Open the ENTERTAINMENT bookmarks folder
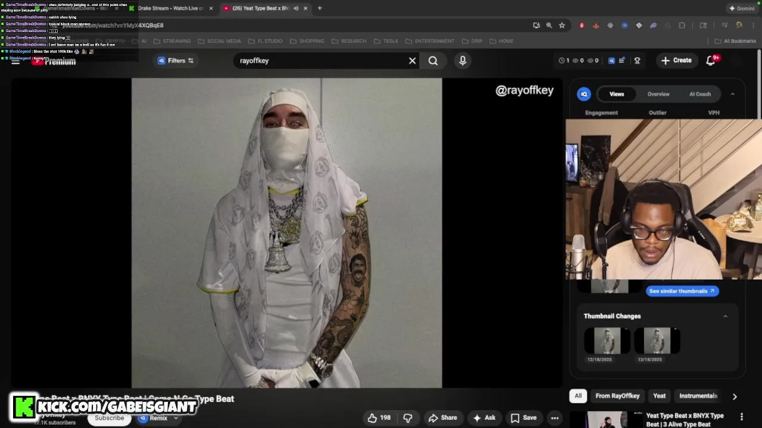762x428 pixels. point(430,41)
